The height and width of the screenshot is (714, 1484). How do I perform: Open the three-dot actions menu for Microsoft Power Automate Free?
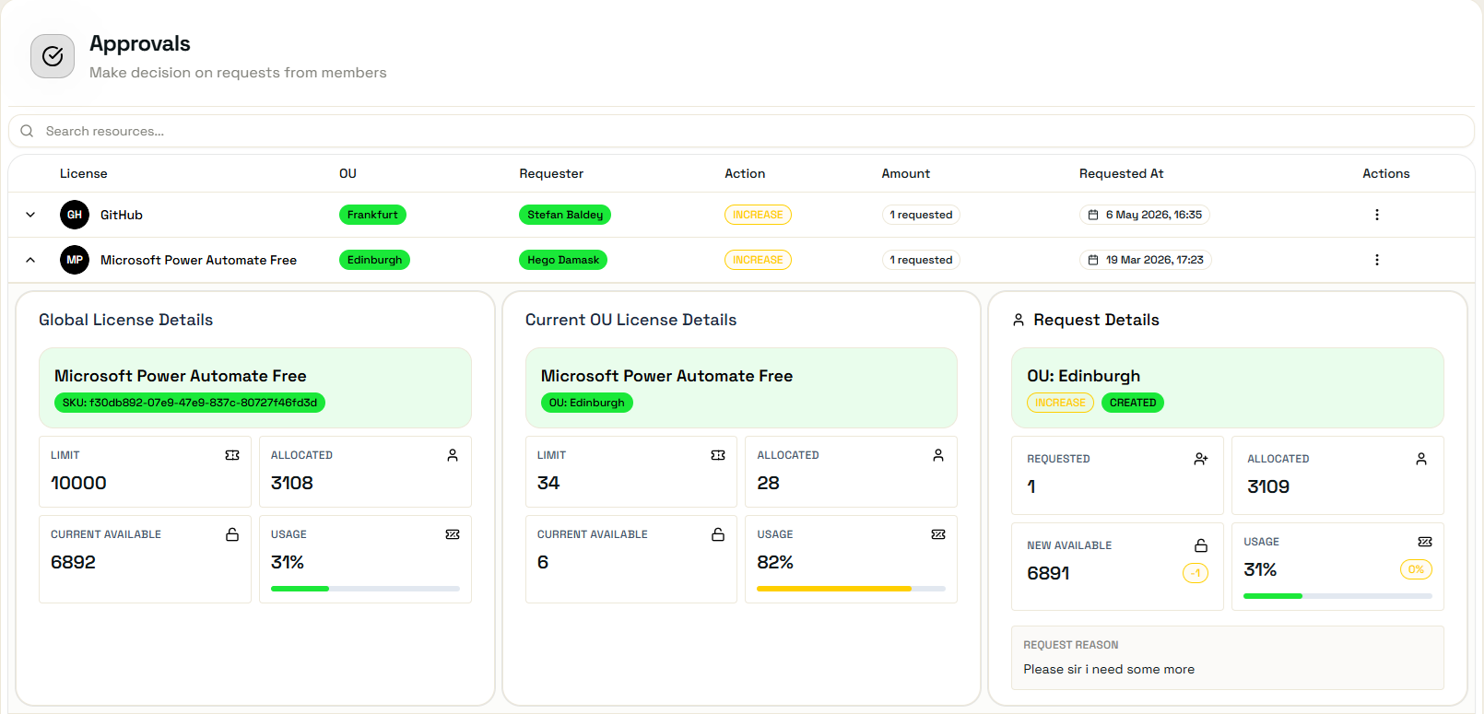(x=1377, y=260)
